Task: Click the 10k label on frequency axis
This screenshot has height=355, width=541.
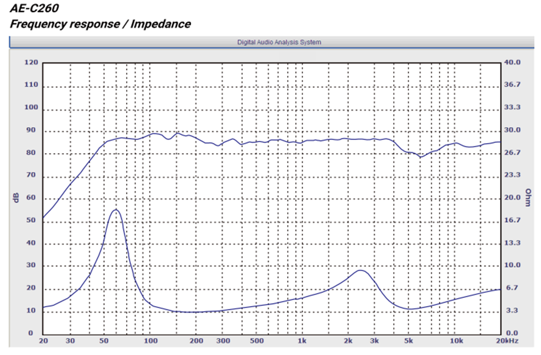Action: point(455,341)
